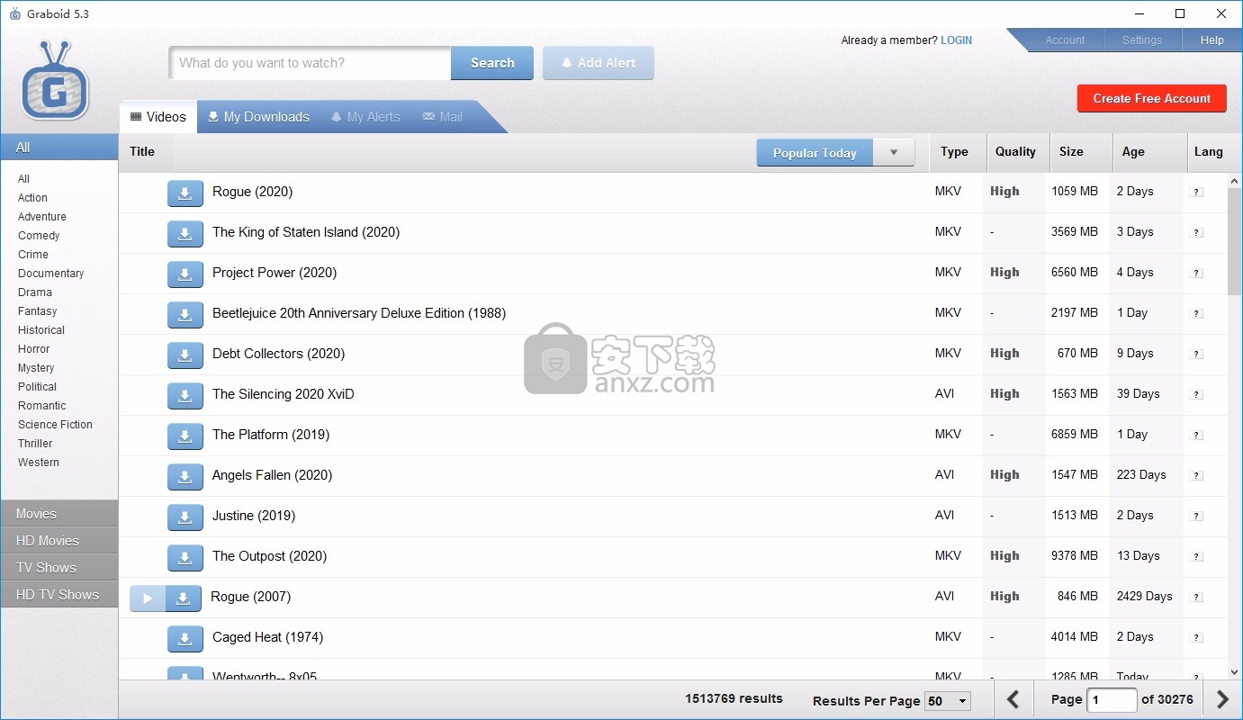This screenshot has height=720, width=1243.
Task: Click the LOGIN link
Action: [x=956, y=40]
